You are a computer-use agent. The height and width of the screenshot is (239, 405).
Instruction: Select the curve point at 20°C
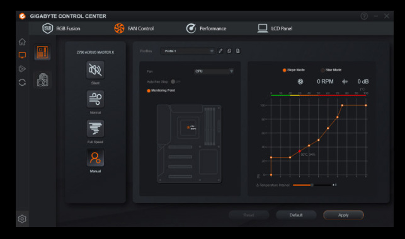290,158
